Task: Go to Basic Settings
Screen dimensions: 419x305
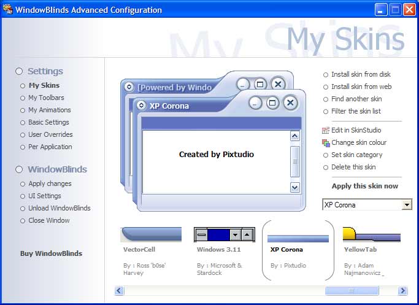Action: coord(48,122)
